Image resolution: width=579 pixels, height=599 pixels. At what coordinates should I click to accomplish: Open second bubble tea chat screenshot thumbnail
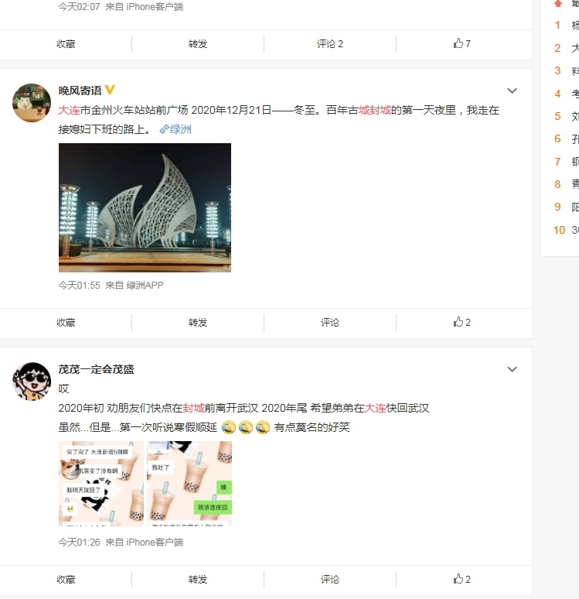point(189,484)
